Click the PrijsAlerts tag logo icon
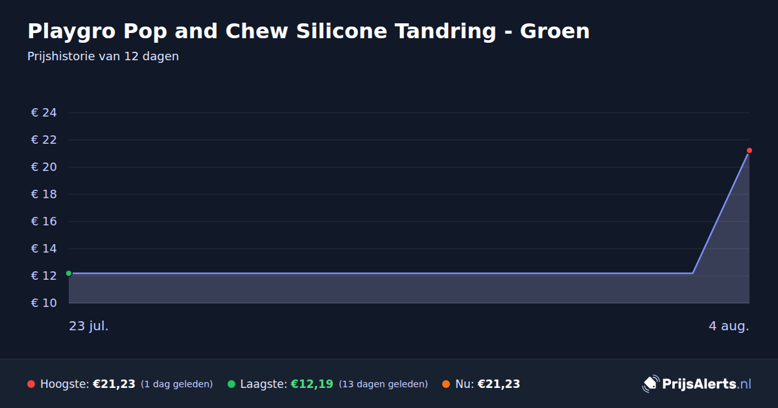This screenshot has width=778, height=408. point(650,384)
